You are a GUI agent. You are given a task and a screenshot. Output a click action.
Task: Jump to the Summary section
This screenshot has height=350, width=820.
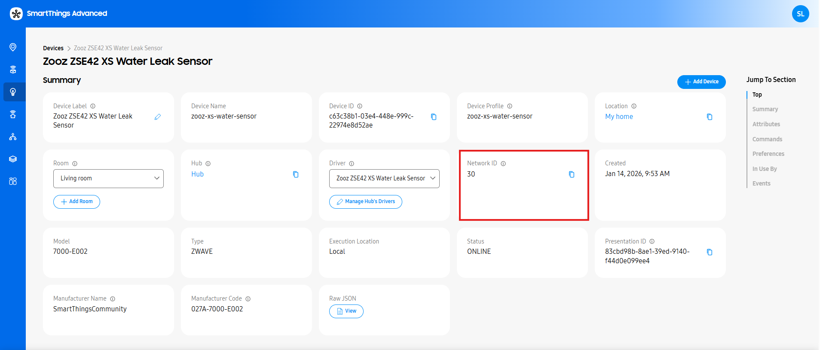point(765,109)
